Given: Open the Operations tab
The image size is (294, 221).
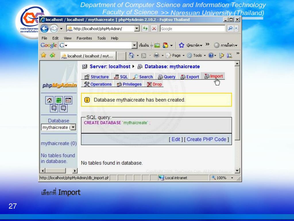Looking at the screenshot, I should tap(98, 84).
